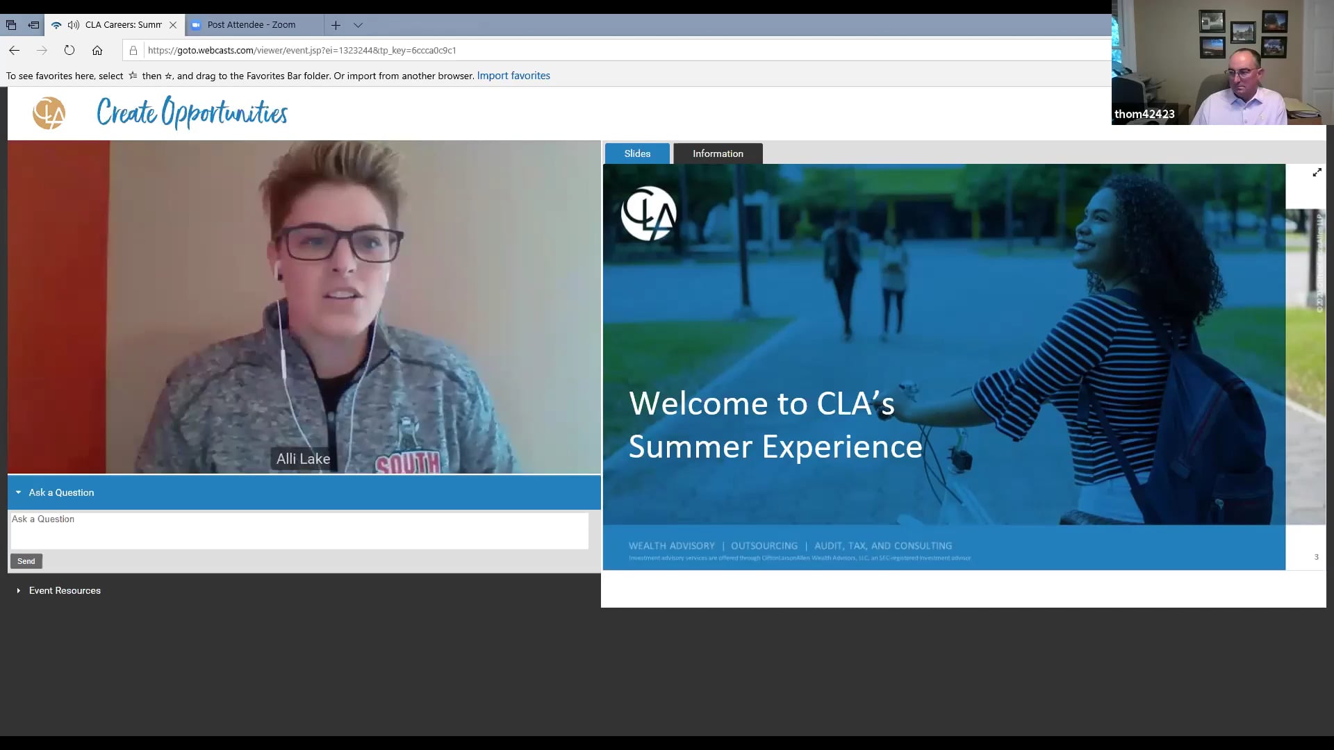The width and height of the screenshot is (1334, 750).
Task: Mute audio icon on CLA Careers tab
Action: 74,25
